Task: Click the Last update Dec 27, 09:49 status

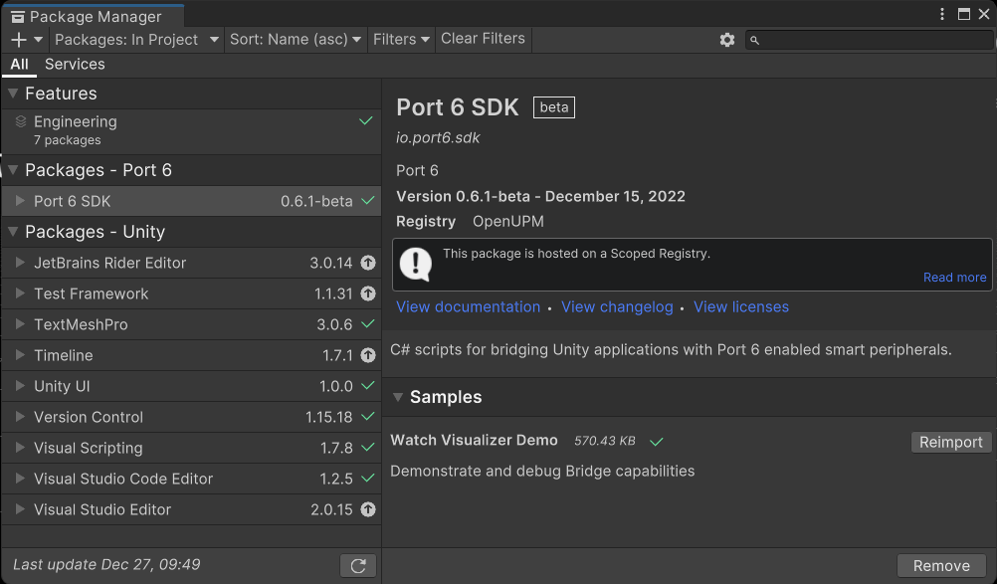Action: click(106, 564)
